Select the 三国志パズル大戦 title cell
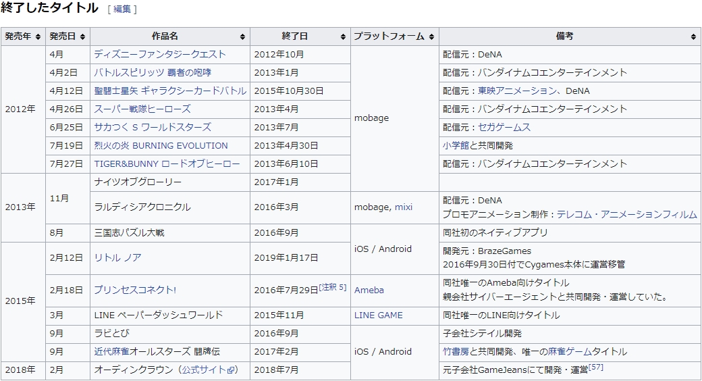702x381 pixels. [x=170, y=233]
